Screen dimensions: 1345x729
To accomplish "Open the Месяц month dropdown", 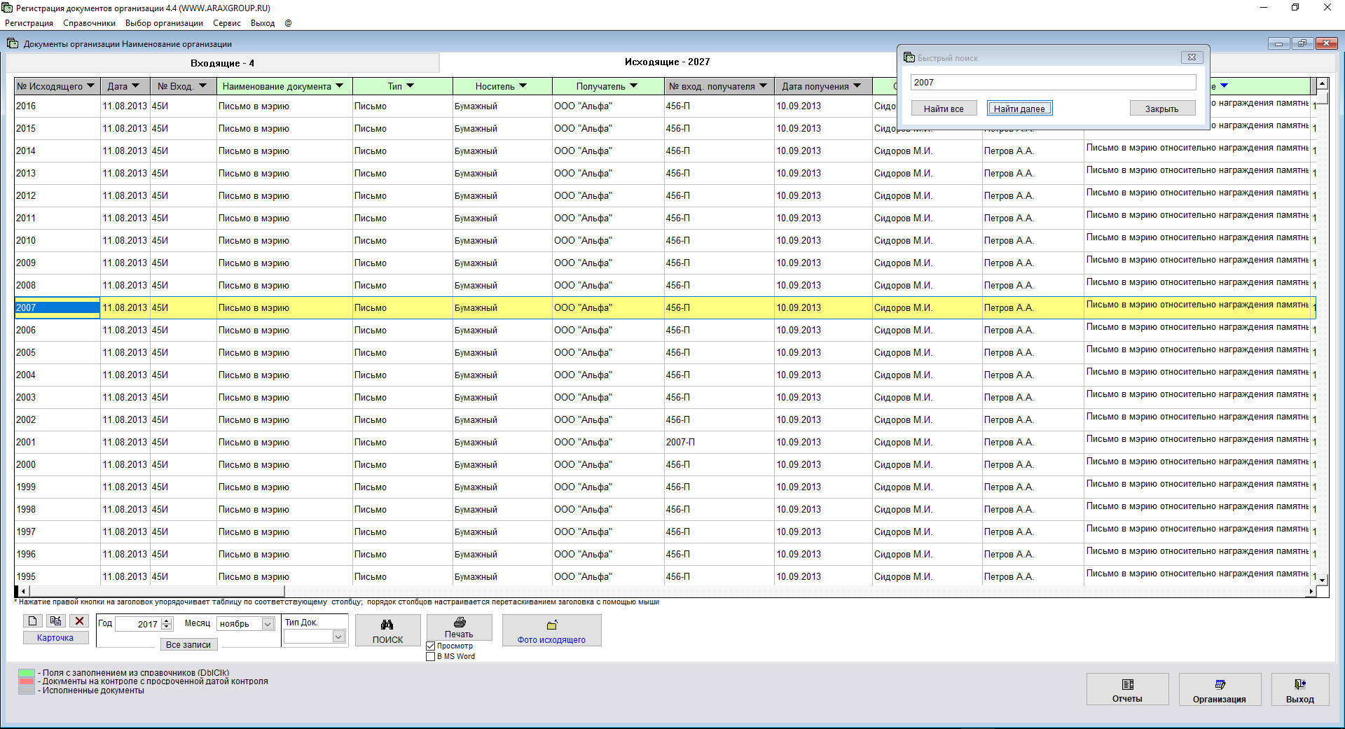I will click(268, 624).
